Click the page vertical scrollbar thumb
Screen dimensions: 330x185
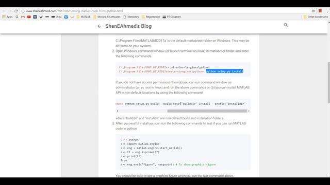pos(329,83)
